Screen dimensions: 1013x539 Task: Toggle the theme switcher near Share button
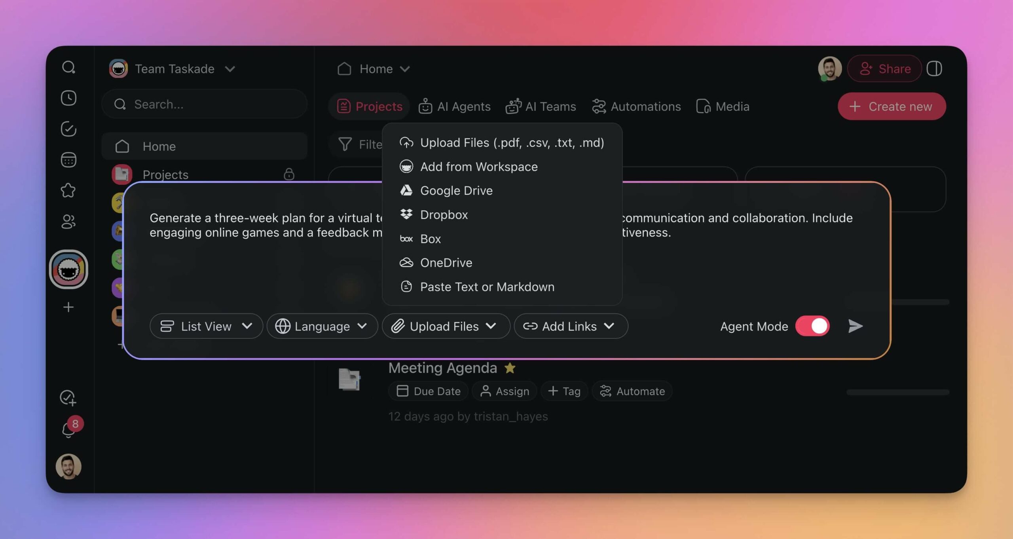coord(935,68)
